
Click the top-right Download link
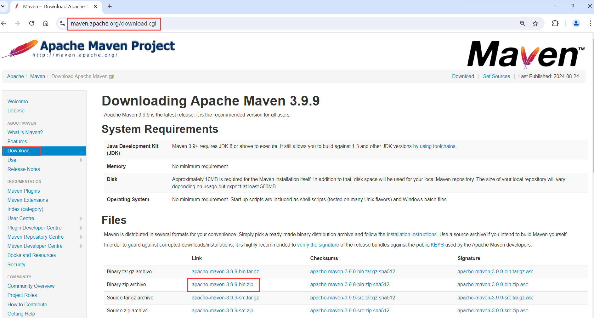[463, 77]
